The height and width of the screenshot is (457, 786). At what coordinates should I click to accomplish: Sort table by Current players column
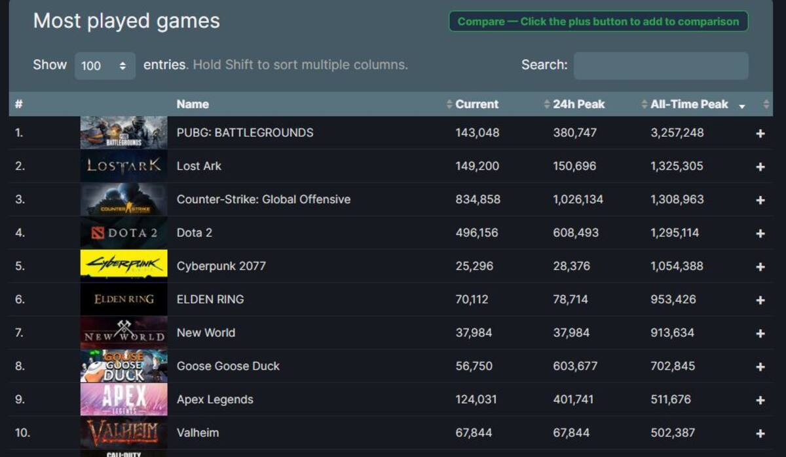tap(477, 104)
